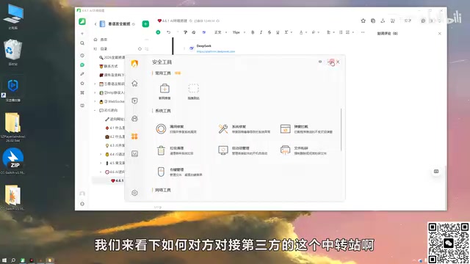Open highlight color dropdown arrow
Viewport: 470px width, 264px height.
point(318,32)
